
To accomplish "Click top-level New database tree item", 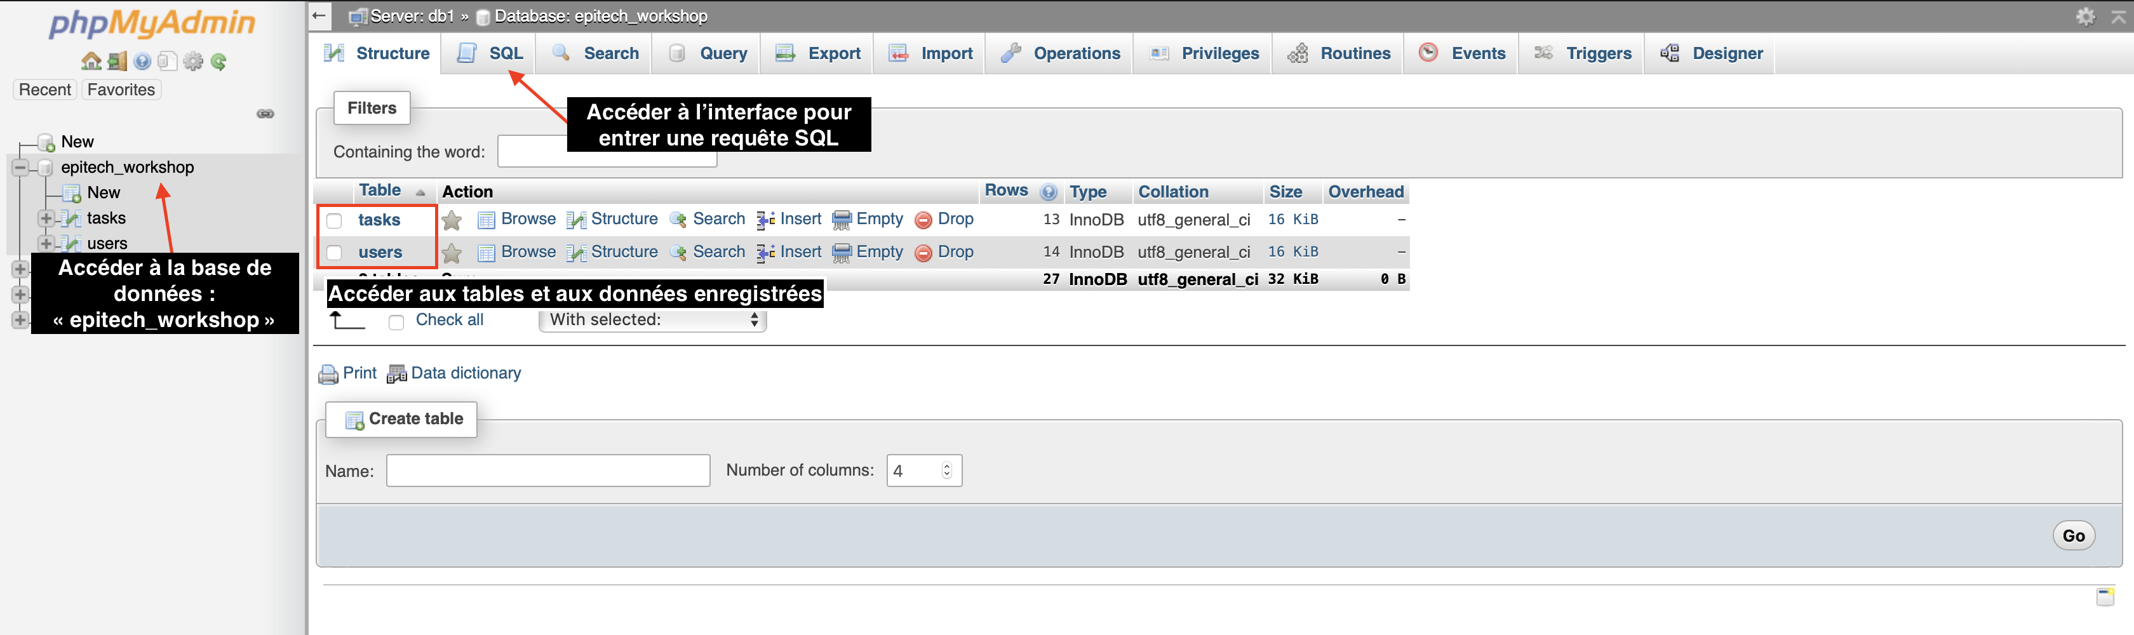I will pos(77,142).
